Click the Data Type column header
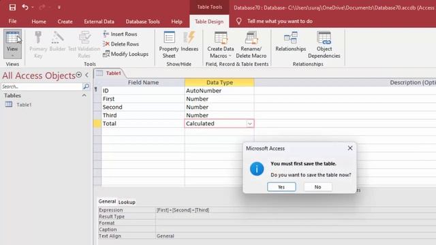The height and width of the screenshot is (245, 436). point(219,82)
